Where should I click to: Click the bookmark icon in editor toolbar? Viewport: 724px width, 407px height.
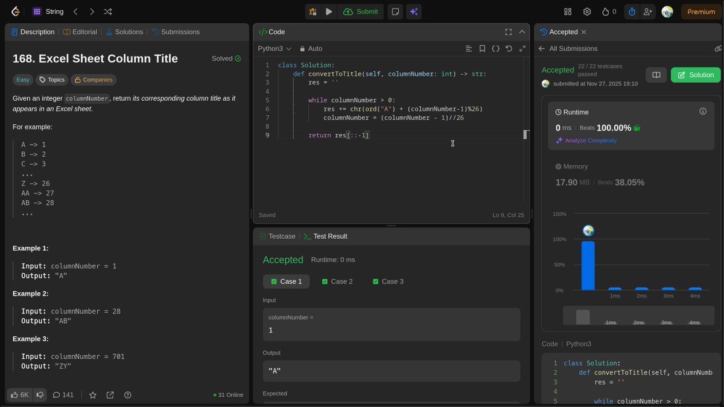(482, 48)
